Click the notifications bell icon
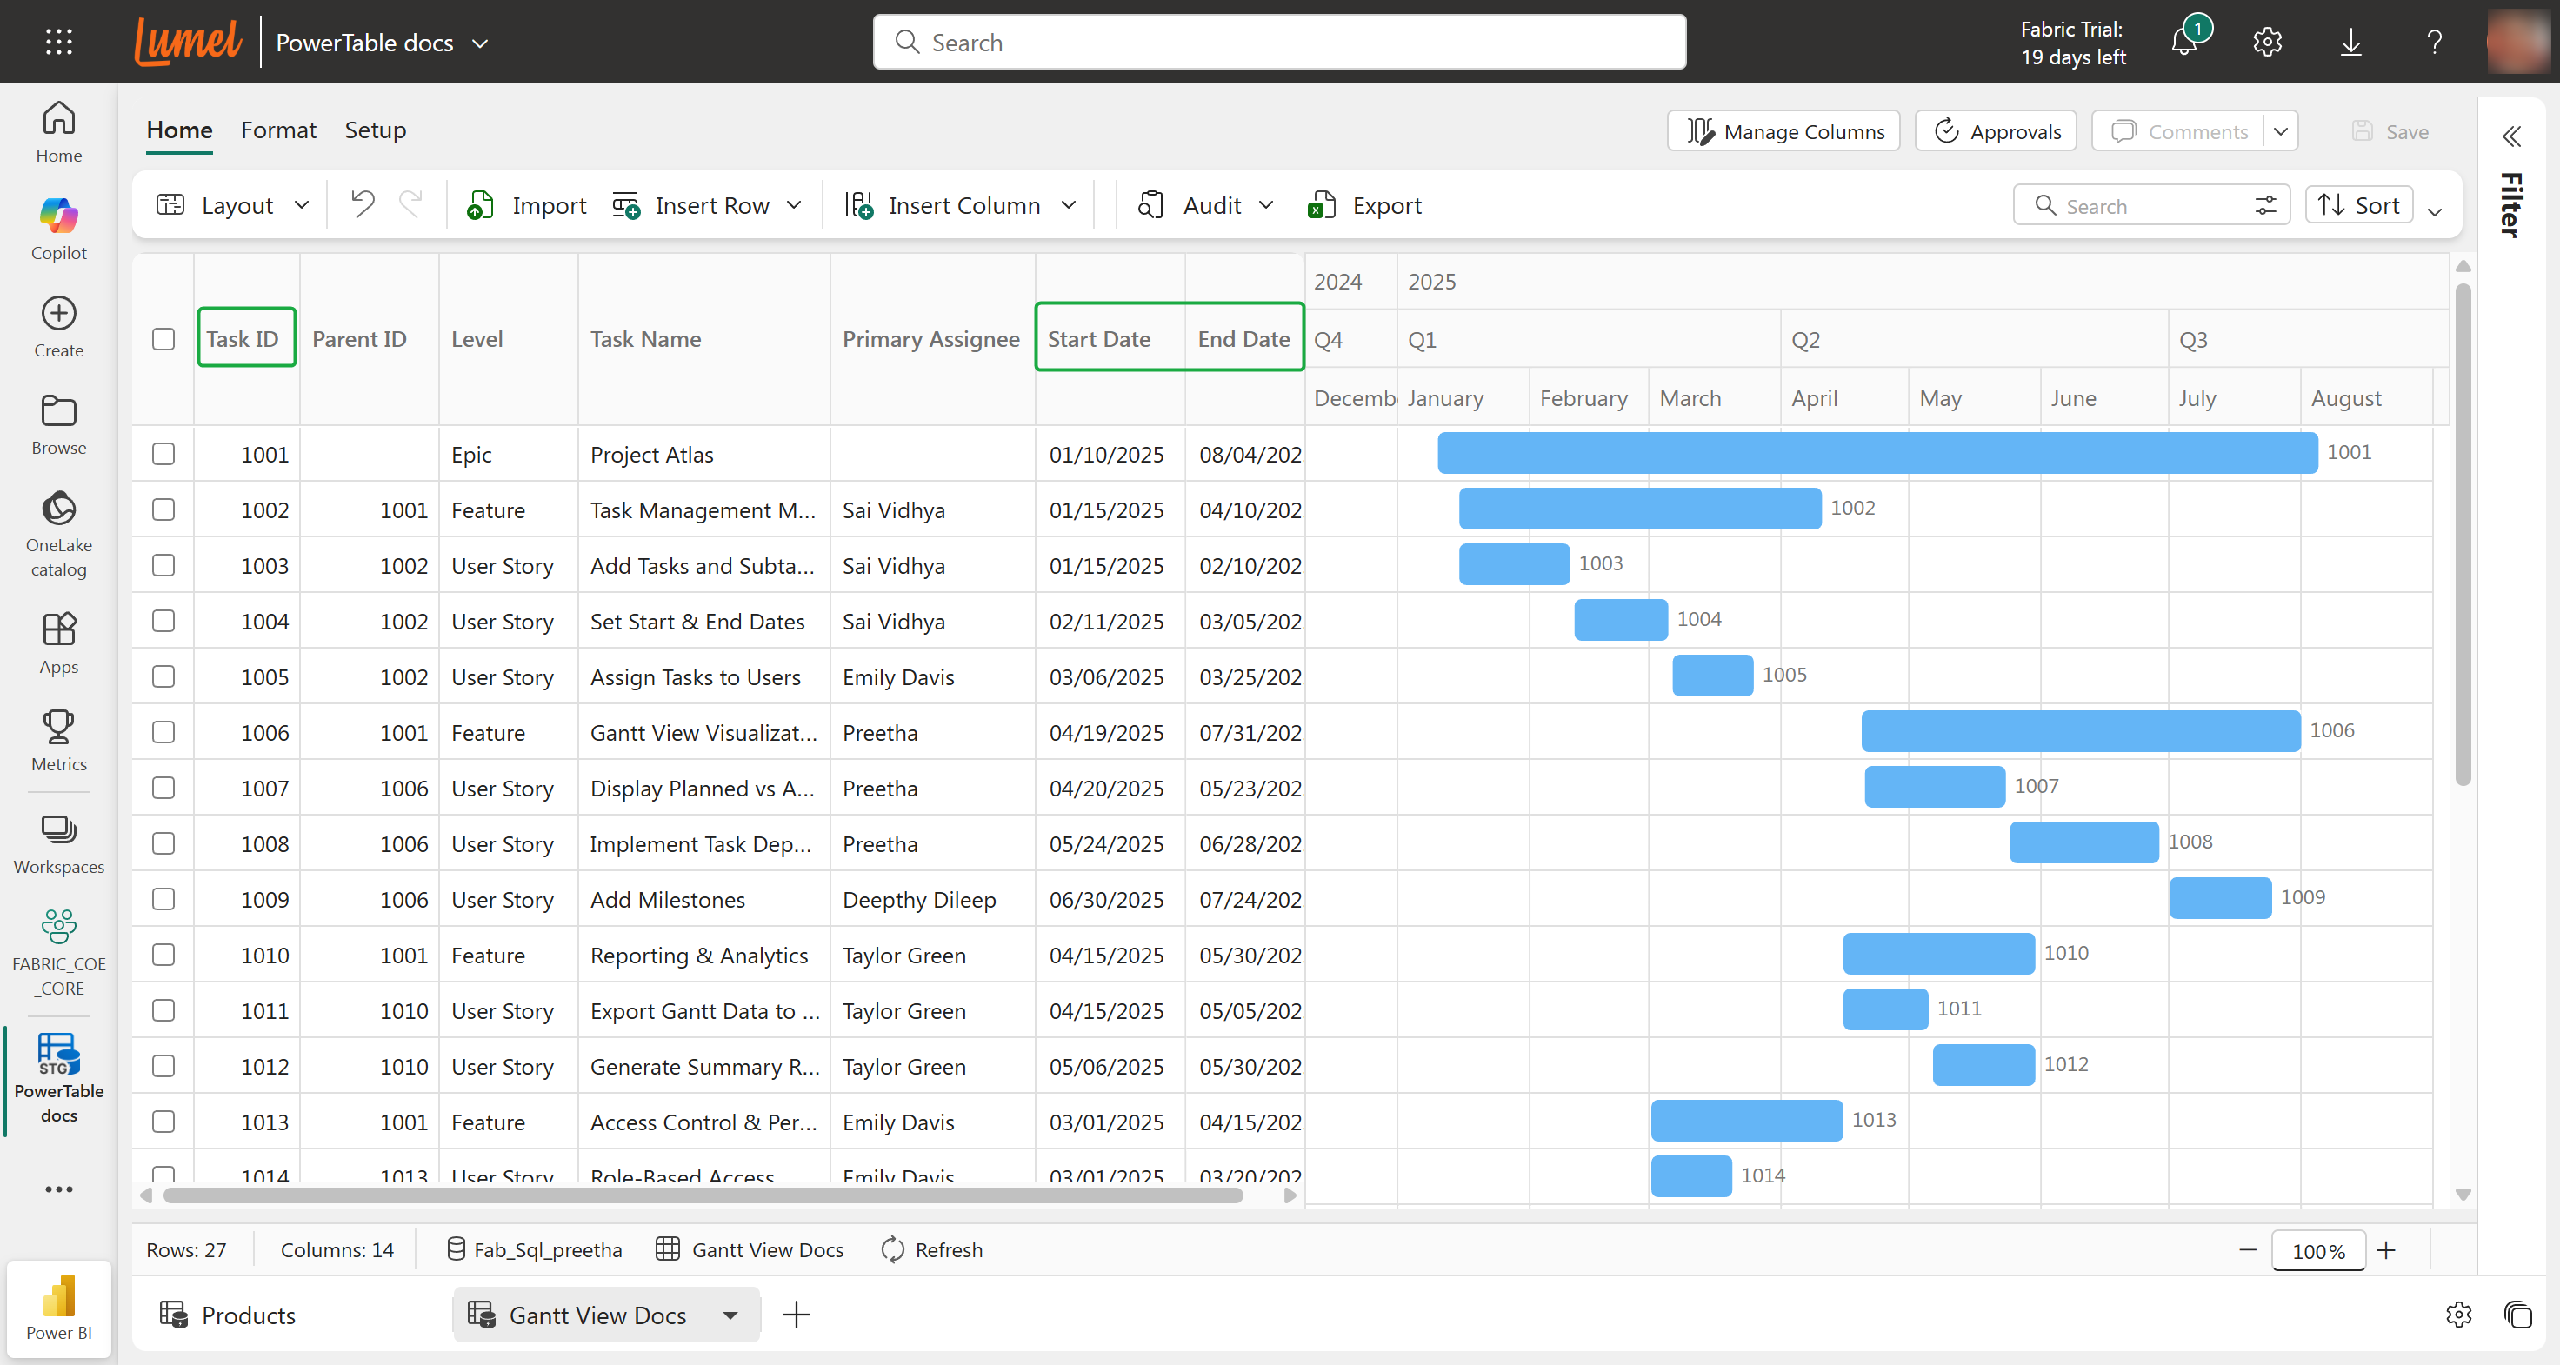The height and width of the screenshot is (1365, 2560). pos(2184,42)
